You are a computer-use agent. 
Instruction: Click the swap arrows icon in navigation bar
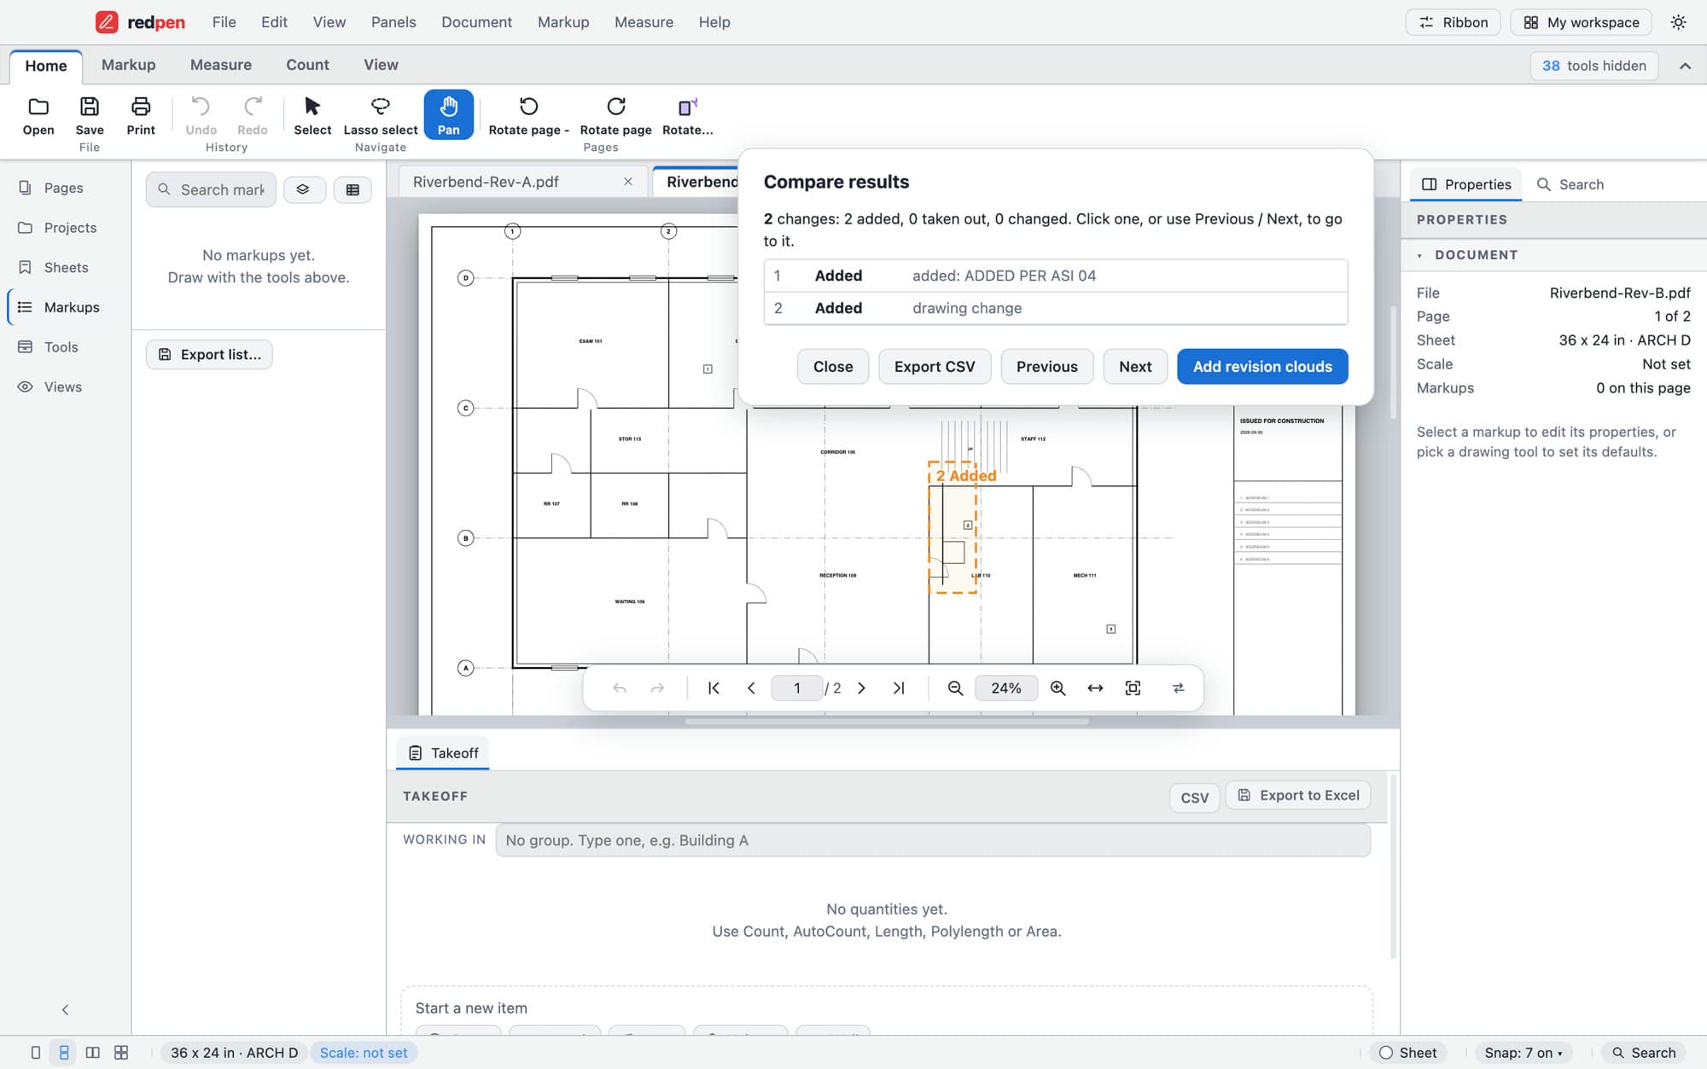point(1178,688)
